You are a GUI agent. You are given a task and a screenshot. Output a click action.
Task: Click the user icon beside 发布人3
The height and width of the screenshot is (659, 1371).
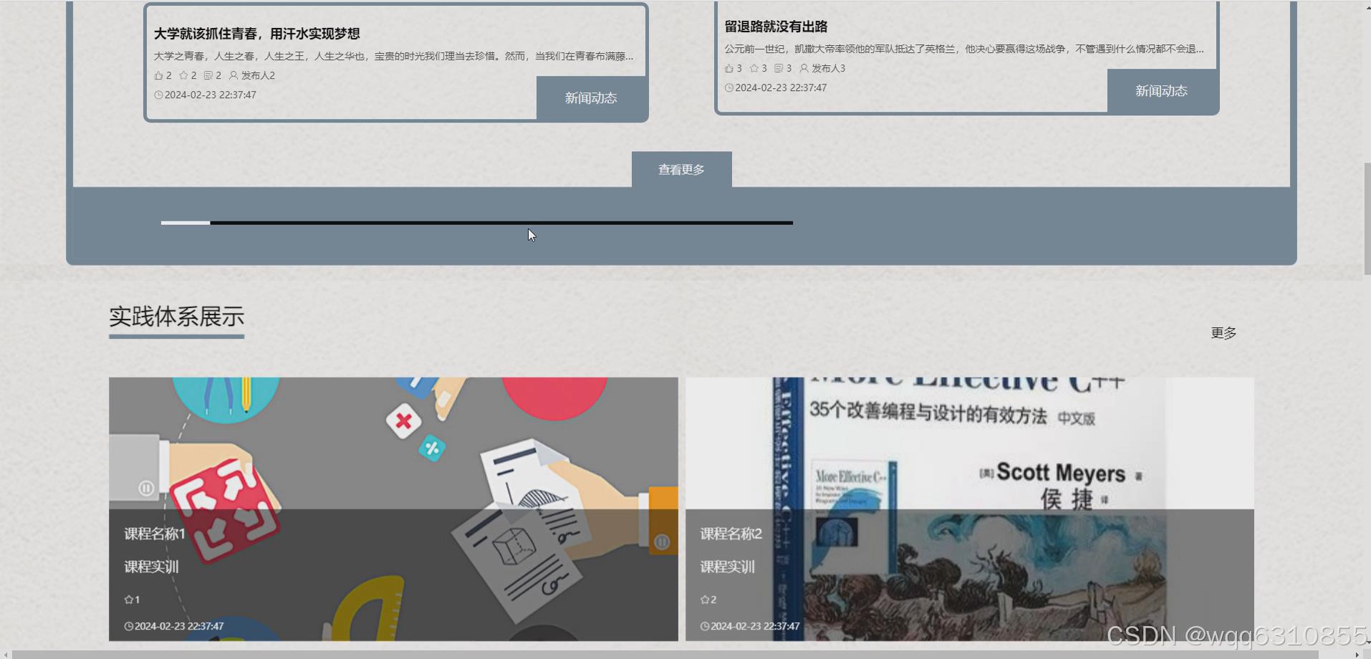click(x=804, y=68)
